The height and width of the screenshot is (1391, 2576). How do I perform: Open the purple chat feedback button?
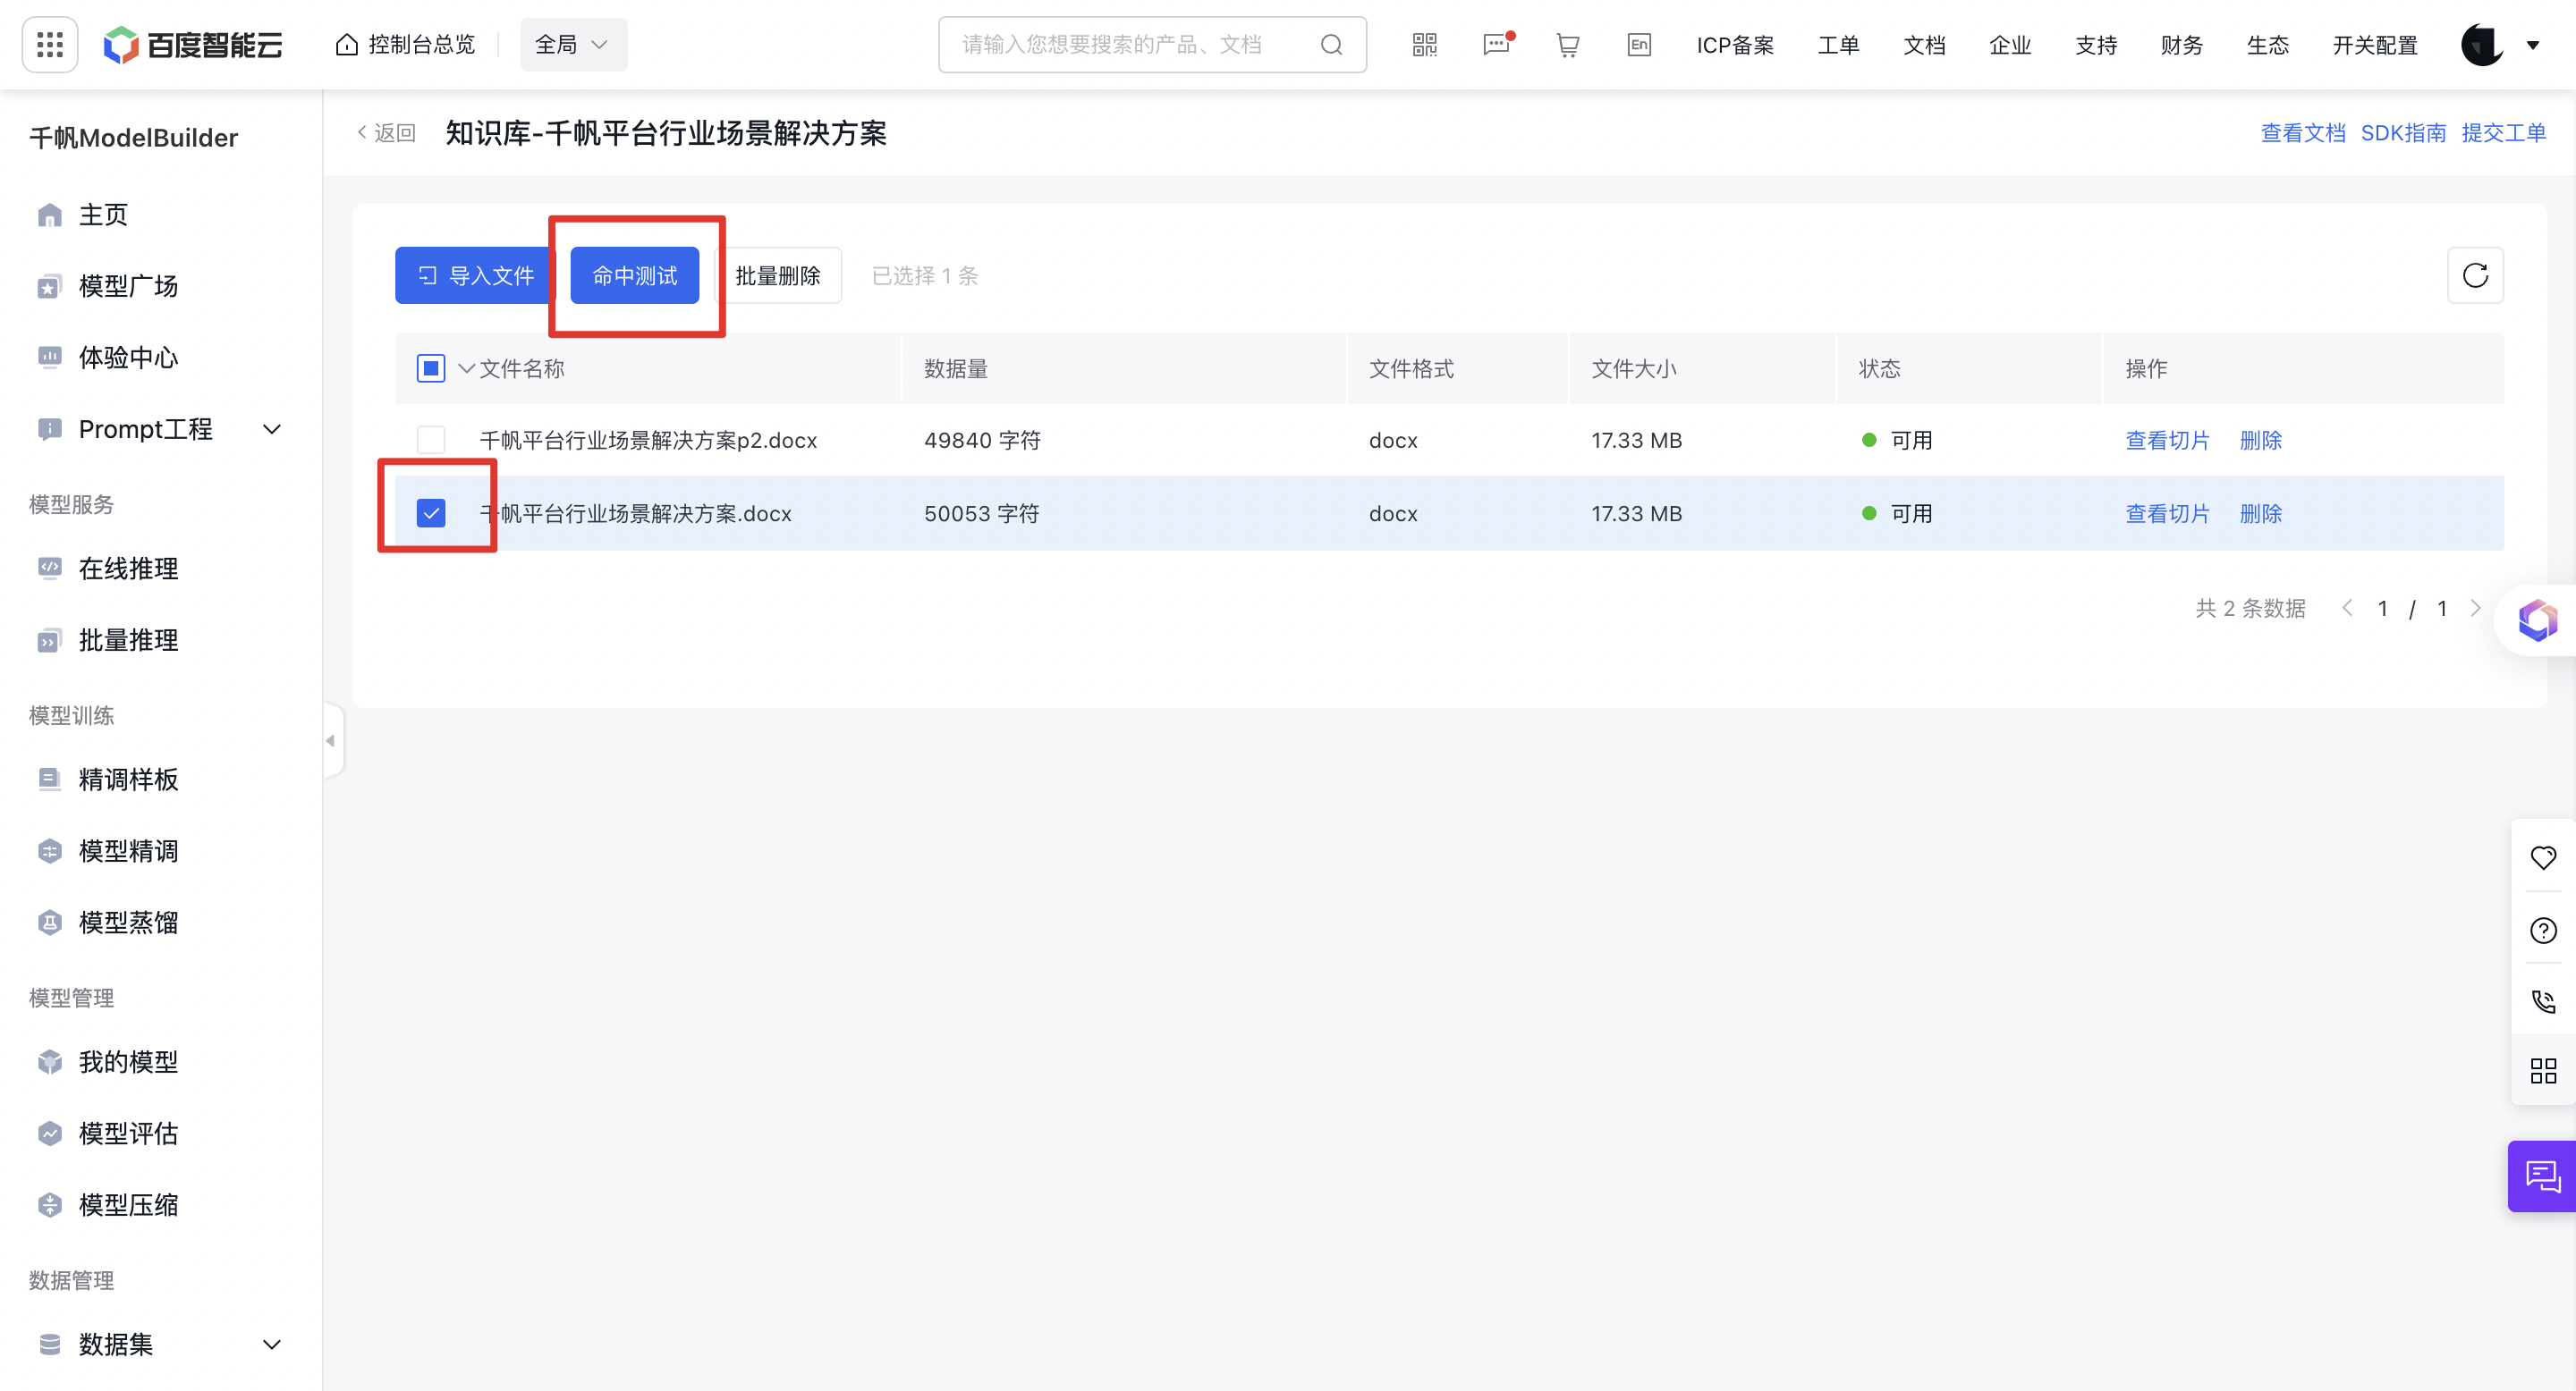pyautogui.click(x=2542, y=1176)
